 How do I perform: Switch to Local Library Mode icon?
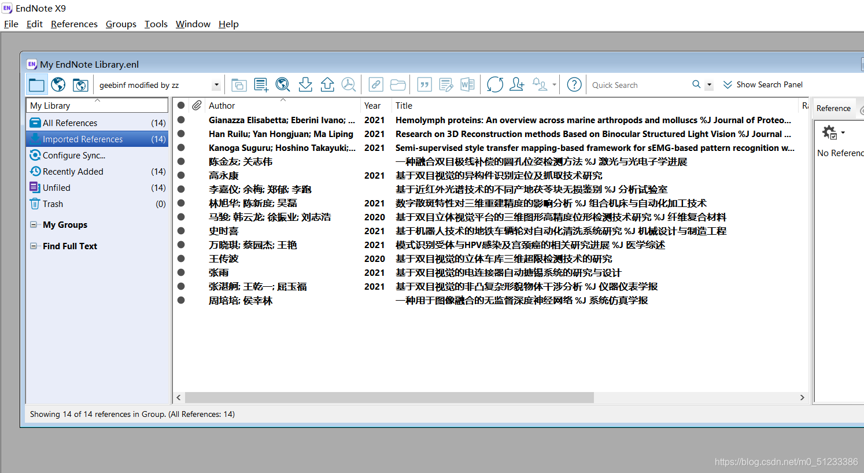[36, 85]
